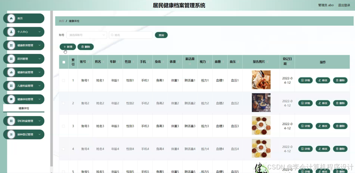Open the 首页 sidebar menu item
Viewport: 355px width, 173px height.
[x=24, y=18]
